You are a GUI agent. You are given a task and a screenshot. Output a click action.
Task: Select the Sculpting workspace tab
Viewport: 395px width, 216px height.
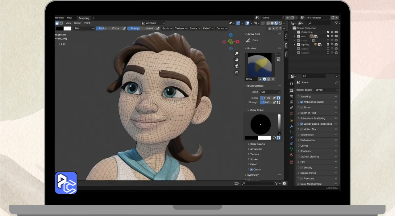click(84, 18)
